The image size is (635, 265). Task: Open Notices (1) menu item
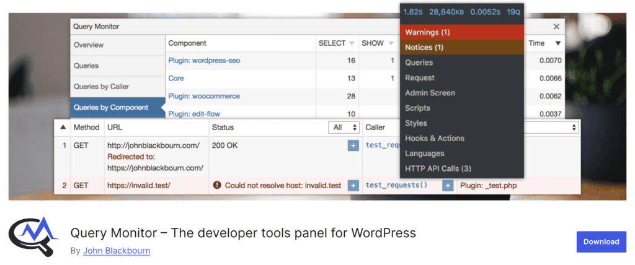[x=461, y=47]
